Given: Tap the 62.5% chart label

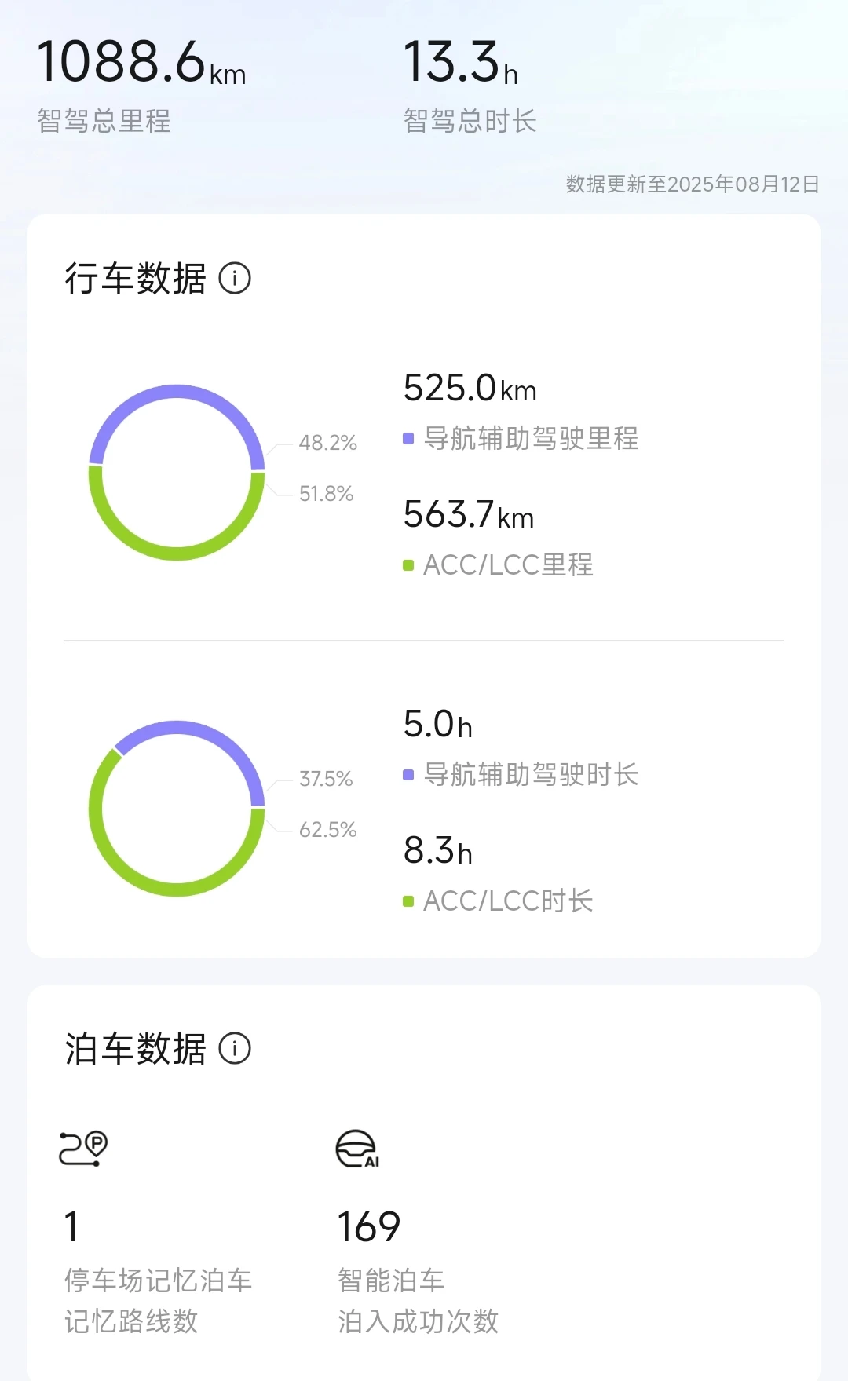Looking at the screenshot, I should 328,830.
